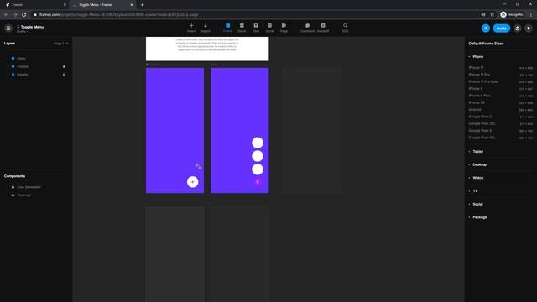
Task: Expand the Details layer
Action: 8,75
